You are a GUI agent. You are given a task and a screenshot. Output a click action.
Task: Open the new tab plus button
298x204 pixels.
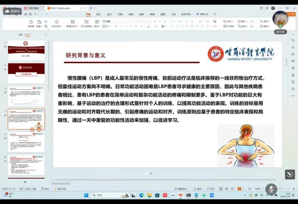pyautogui.click(x=91, y=8)
